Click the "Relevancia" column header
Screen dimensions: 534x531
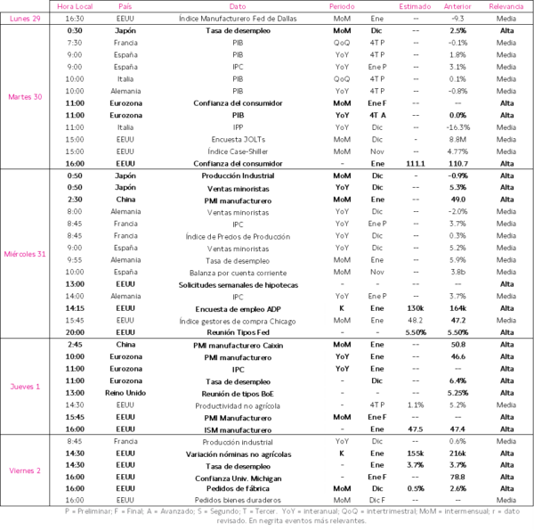[x=506, y=5]
